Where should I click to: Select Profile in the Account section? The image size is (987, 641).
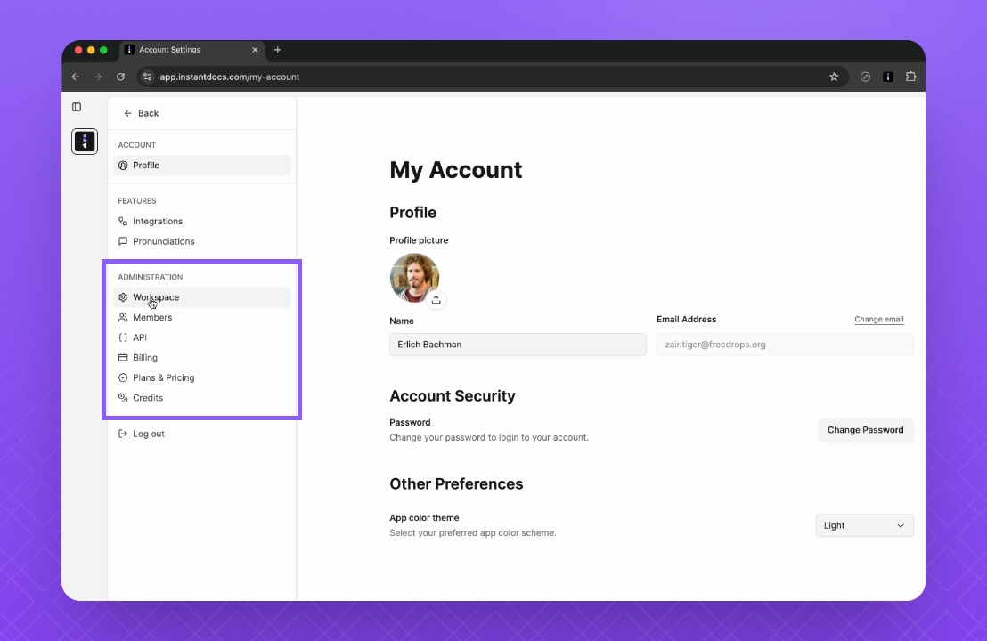point(201,166)
